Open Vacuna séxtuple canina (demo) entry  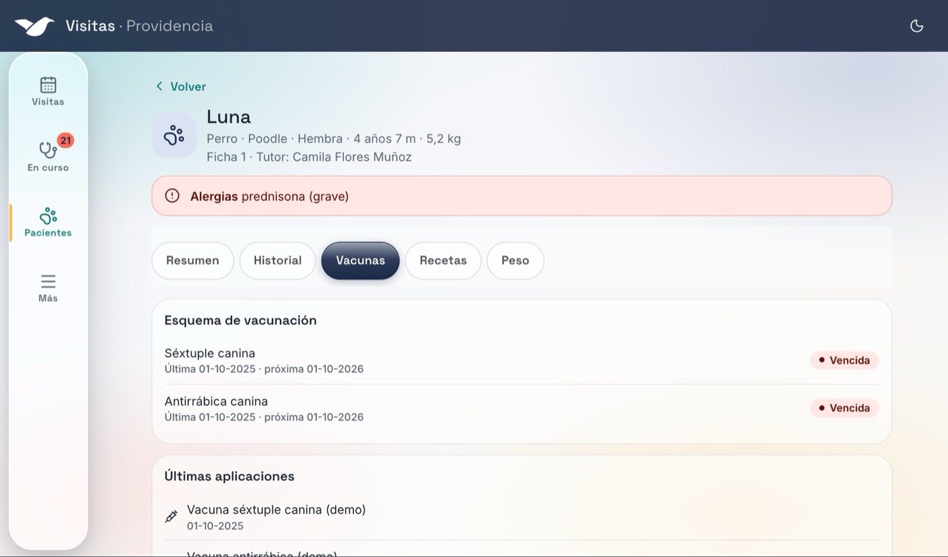coord(522,517)
